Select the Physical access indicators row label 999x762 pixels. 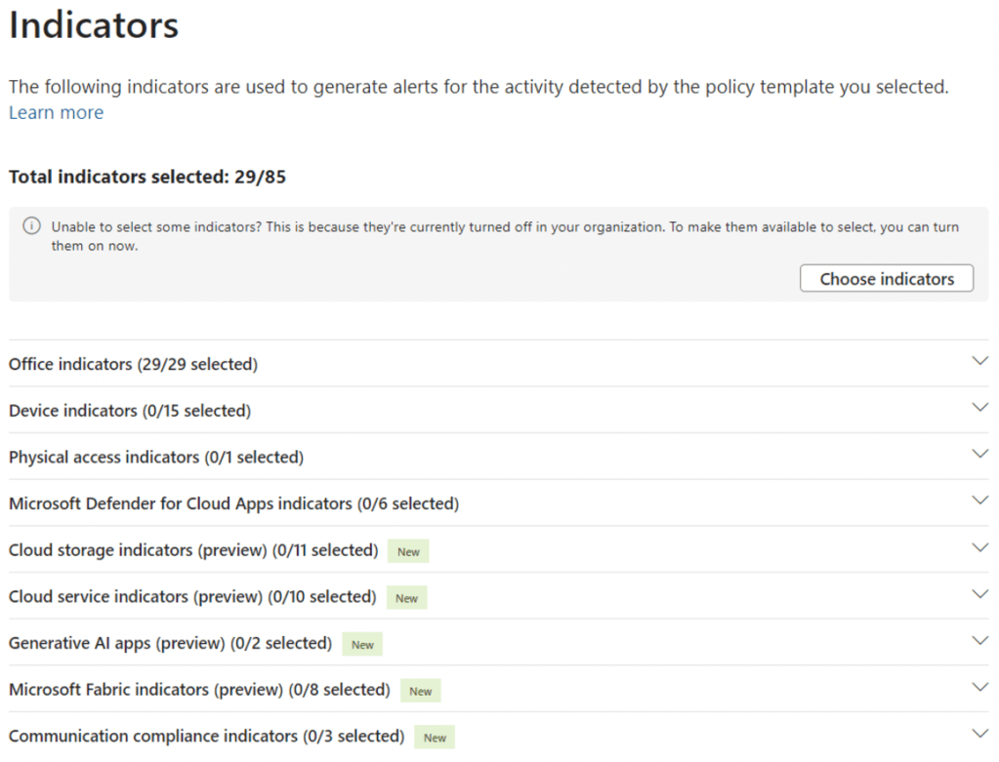(156, 458)
